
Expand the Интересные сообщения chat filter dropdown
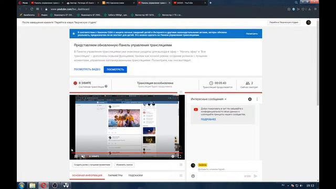(x=208, y=99)
